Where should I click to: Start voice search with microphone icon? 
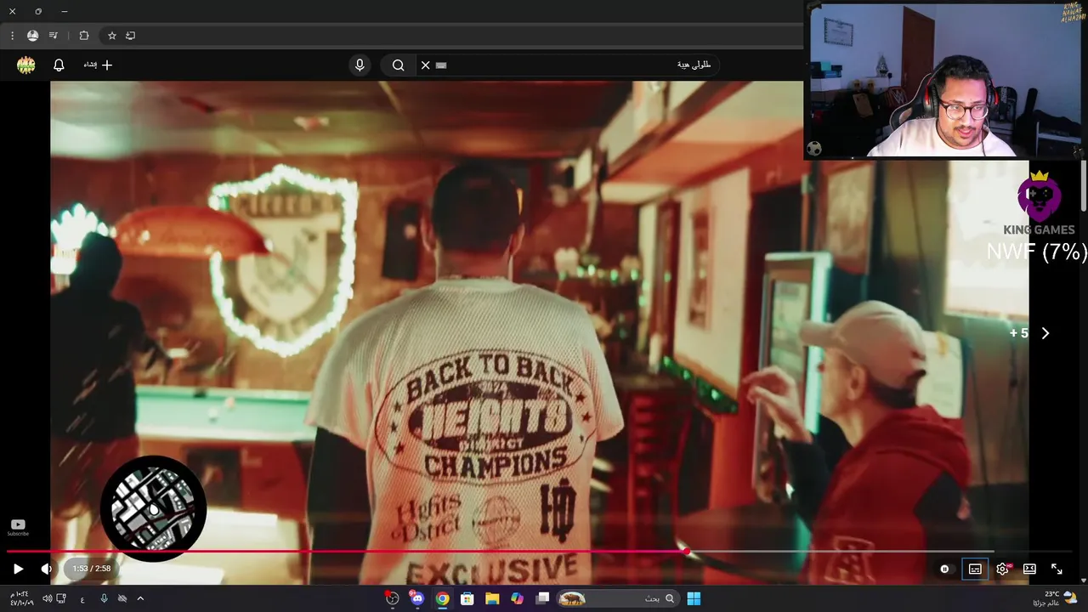coord(360,65)
